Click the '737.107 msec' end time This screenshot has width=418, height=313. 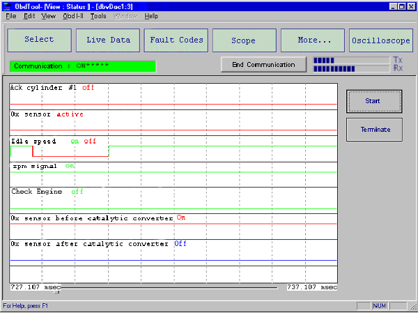click(312, 287)
